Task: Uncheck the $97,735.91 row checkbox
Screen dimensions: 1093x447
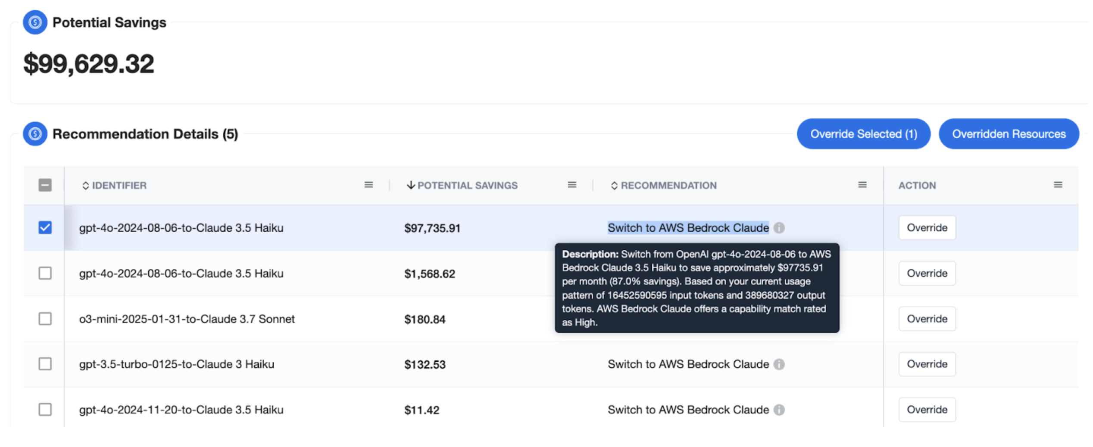Action: (45, 227)
